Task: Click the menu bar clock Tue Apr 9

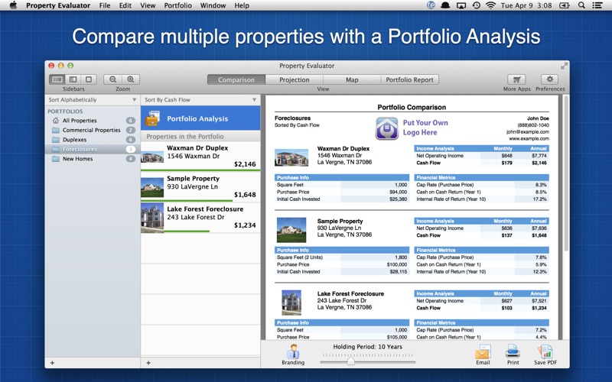Action: (x=526, y=5)
